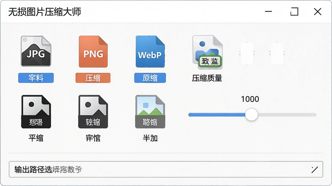332x186 pixels.
Task: Click the grey right portion of quality slider
Action: 287,115
